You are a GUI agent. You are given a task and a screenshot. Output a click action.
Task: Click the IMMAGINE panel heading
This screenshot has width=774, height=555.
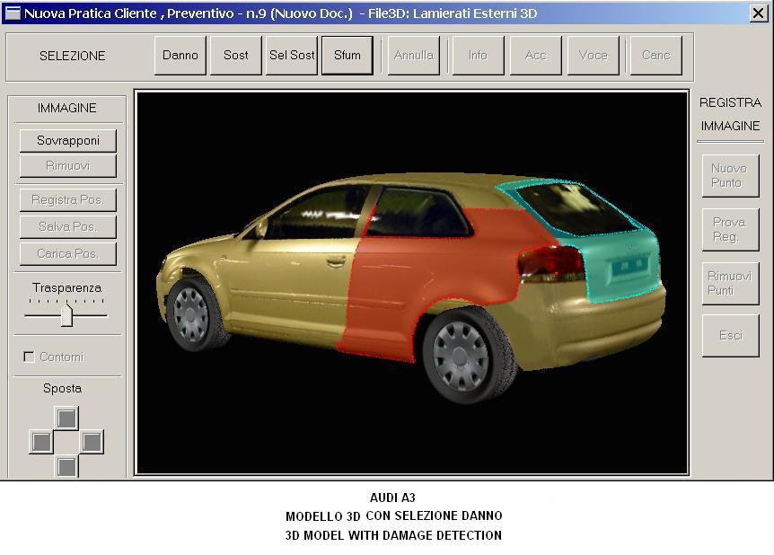click(67, 108)
